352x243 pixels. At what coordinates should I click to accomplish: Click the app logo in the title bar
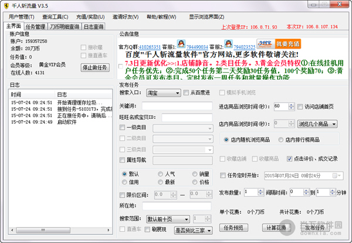tap(6, 6)
